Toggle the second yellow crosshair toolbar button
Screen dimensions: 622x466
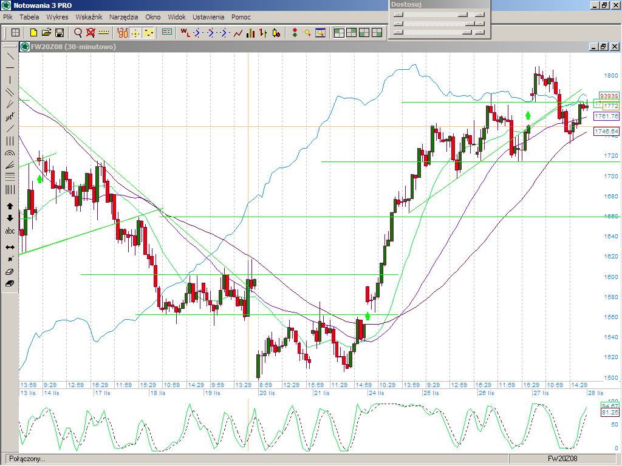[x=148, y=33]
